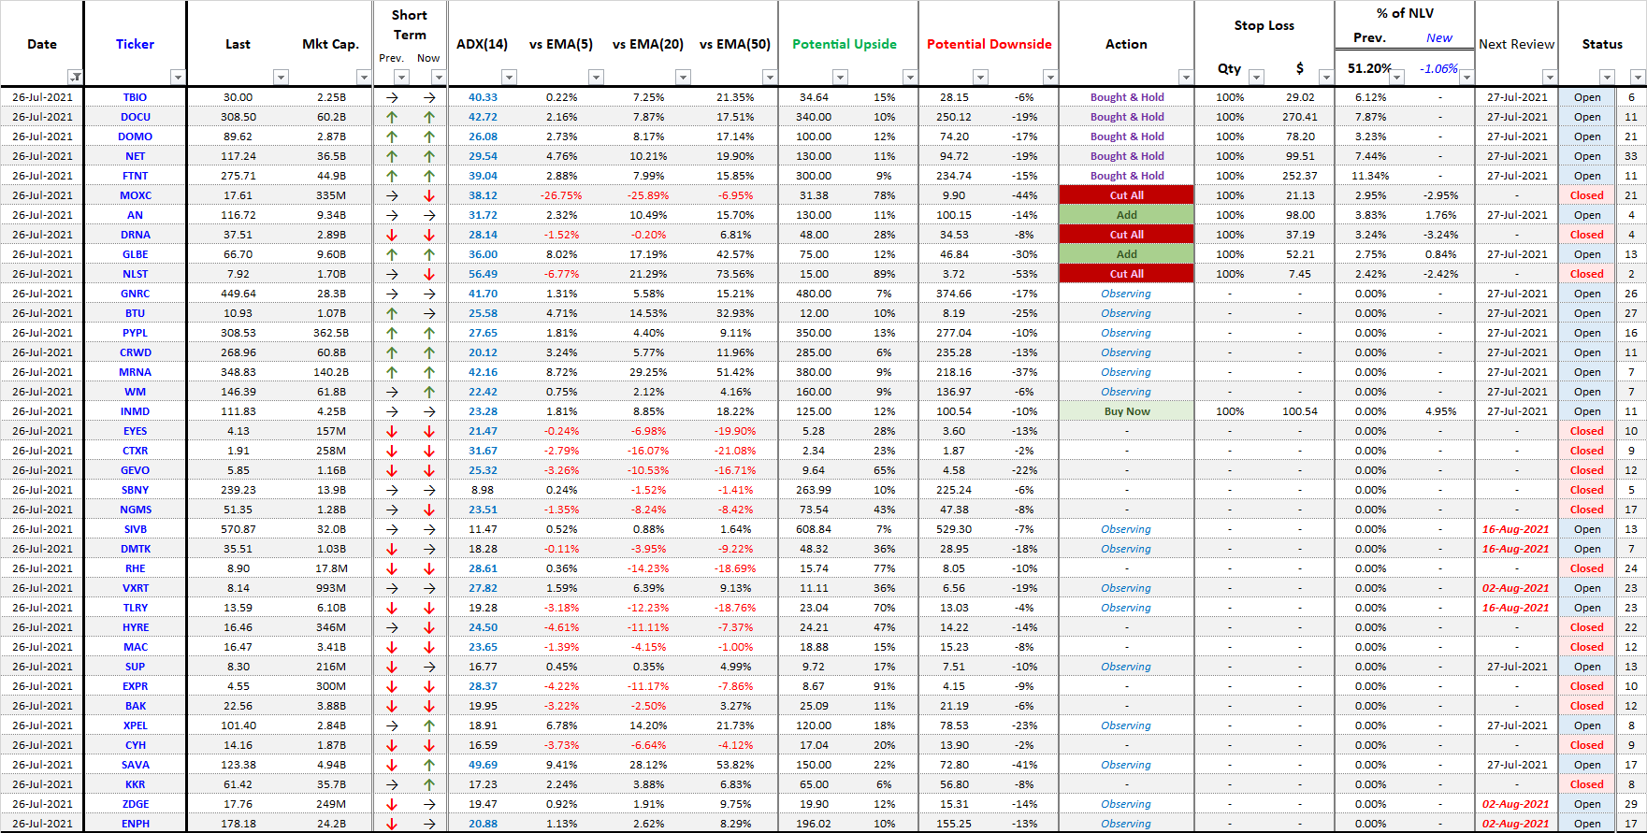Open the Potential Downside percent filter dropdown
Screen dimensions: 1647x833
1050,77
